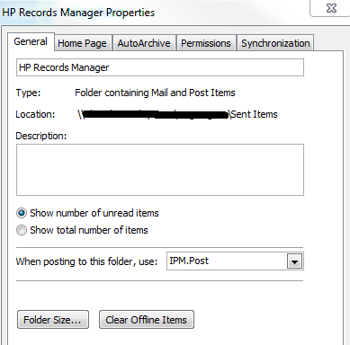The height and width of the screenshot is (345, 350).
Task: Switch to the AutoArchive tab
Action: [144, 43]
